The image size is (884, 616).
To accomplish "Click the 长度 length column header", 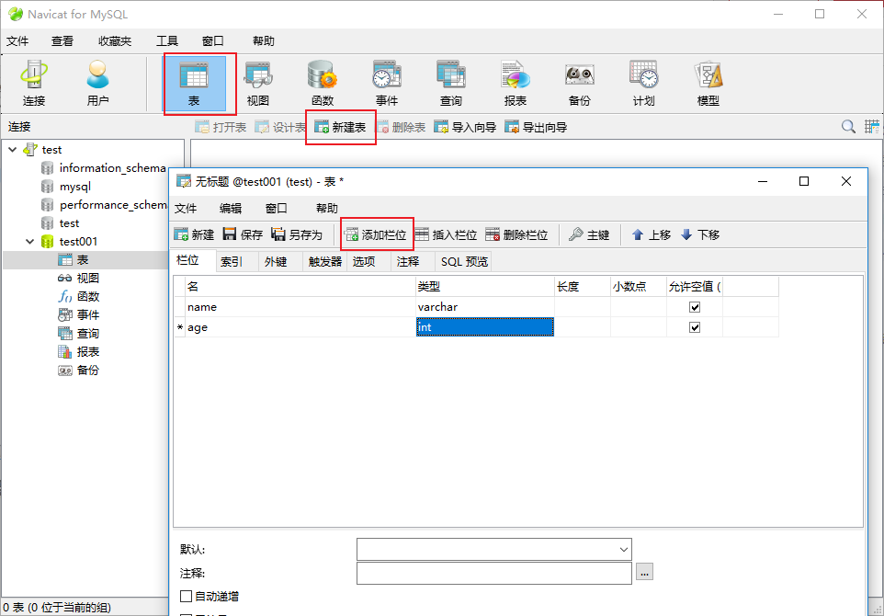I will click(x=582, y=287).
